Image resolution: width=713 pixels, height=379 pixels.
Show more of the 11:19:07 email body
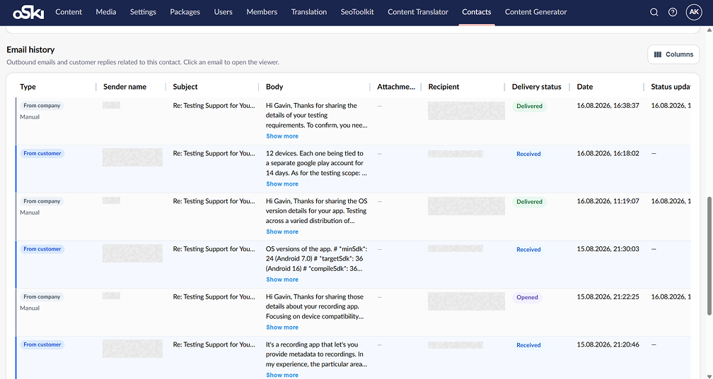(x=282, y=231)
